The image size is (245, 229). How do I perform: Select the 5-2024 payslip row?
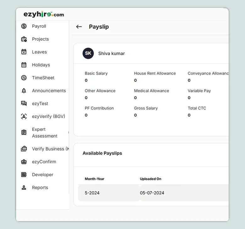click(92, 193)
